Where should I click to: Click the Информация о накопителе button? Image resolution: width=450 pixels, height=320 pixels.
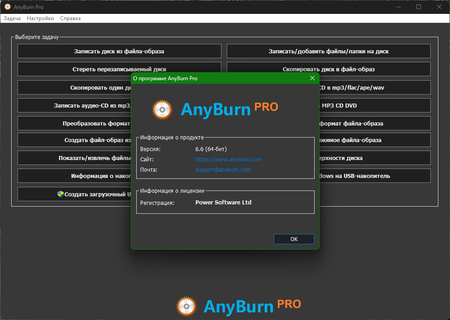tap(74, 176)
